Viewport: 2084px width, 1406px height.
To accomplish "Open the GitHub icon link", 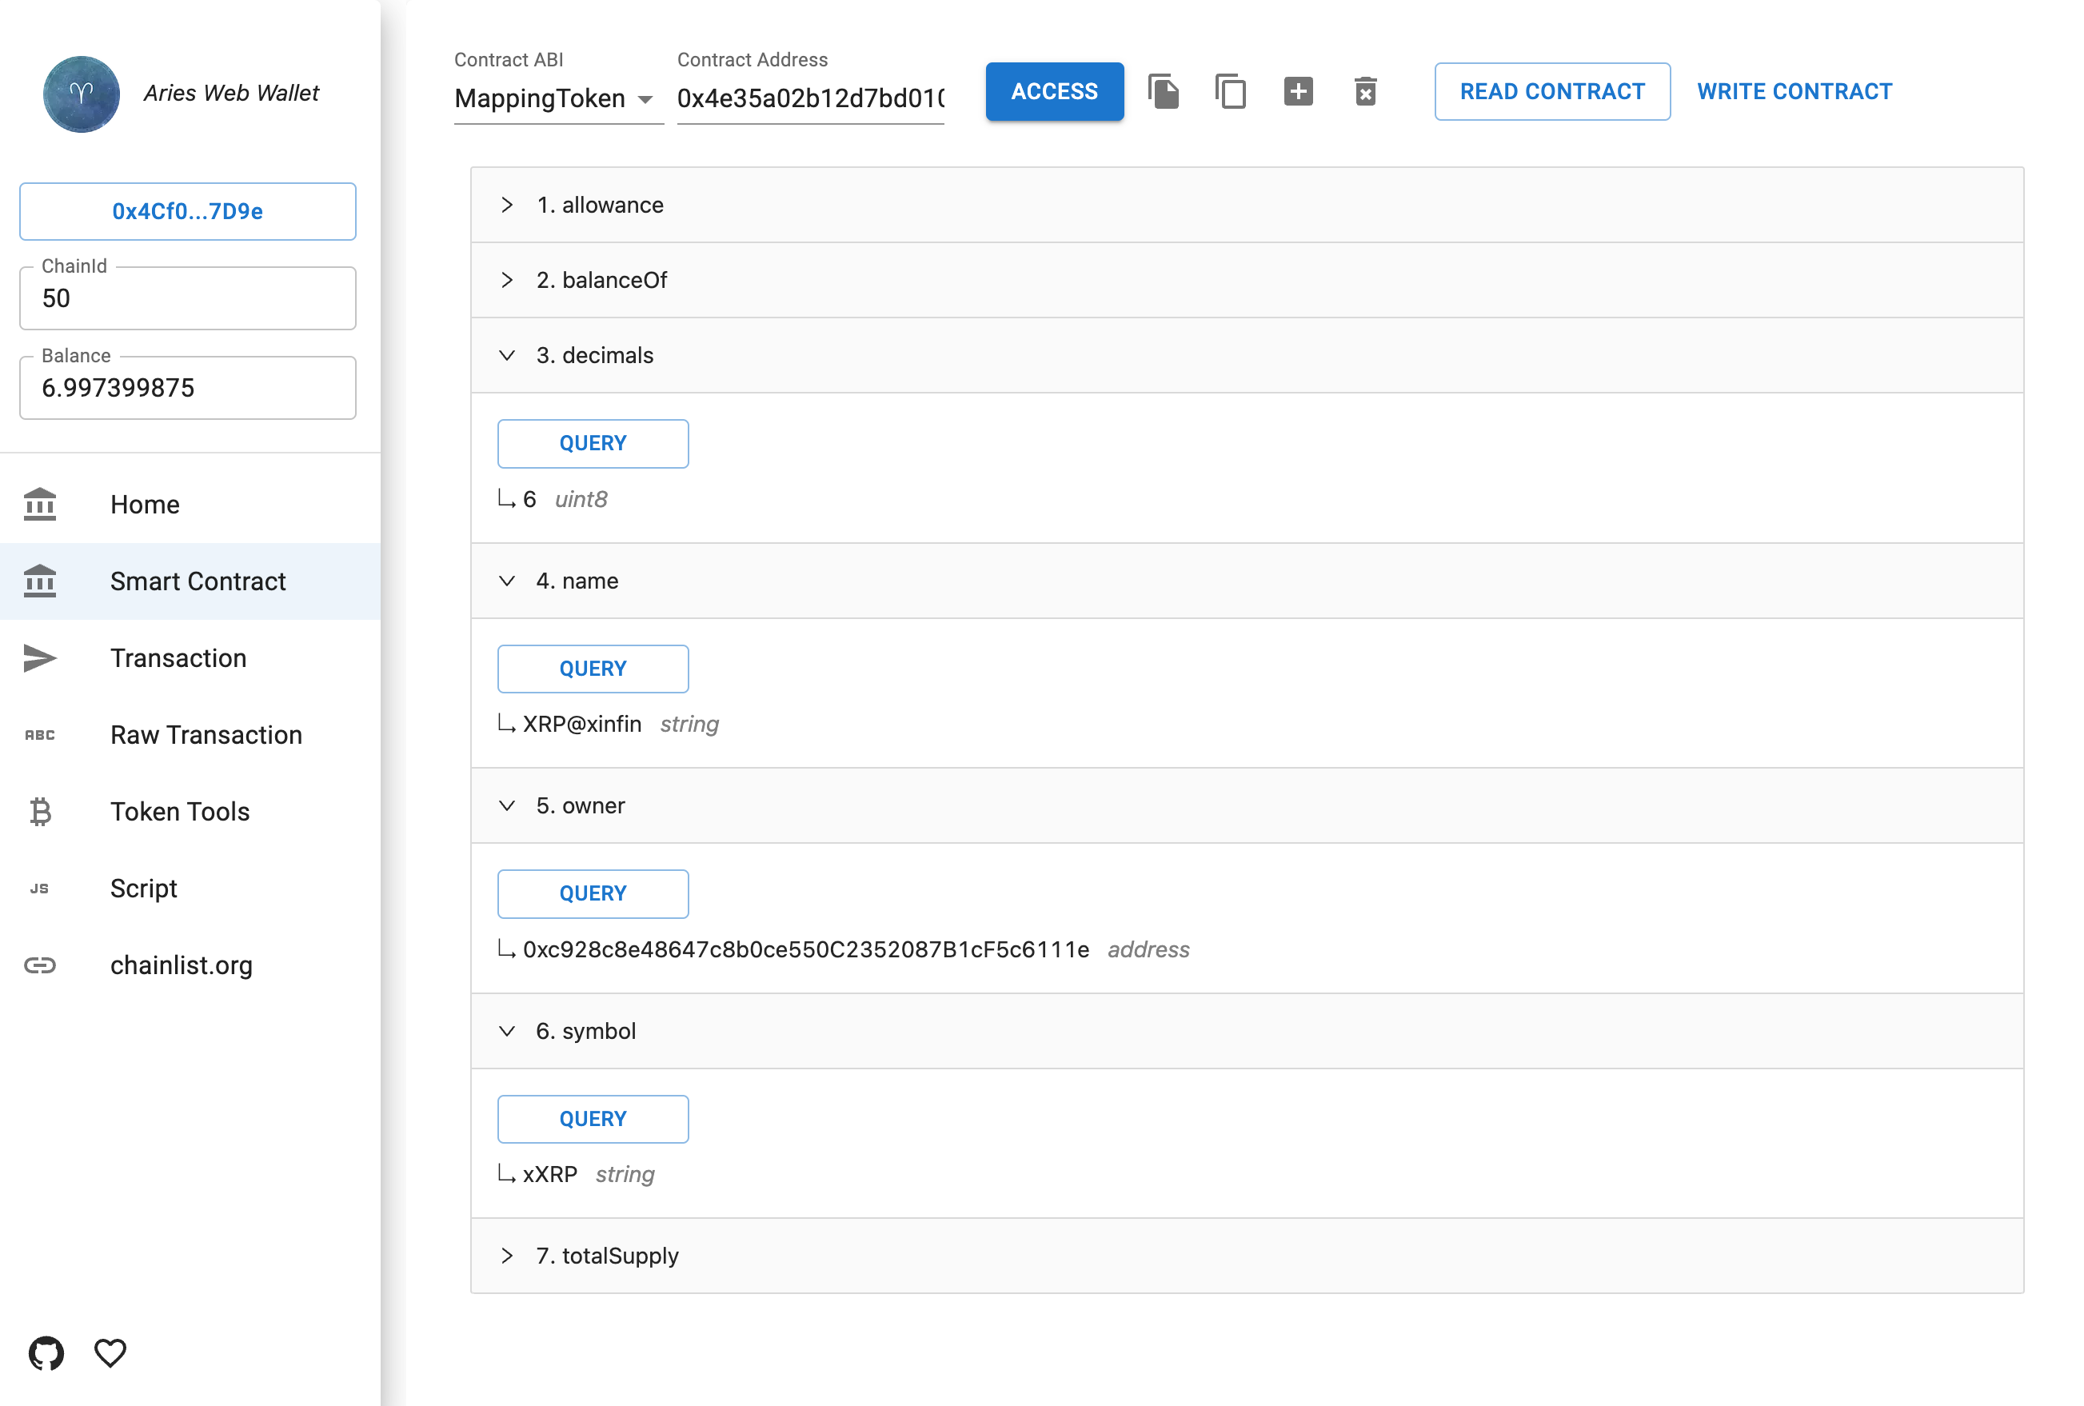I will tap(46, 1352).
